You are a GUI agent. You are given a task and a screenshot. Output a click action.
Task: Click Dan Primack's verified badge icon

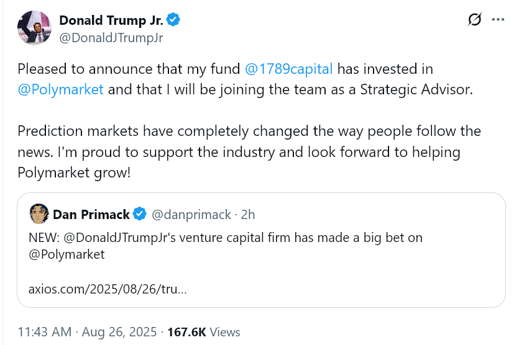(140, 215)
